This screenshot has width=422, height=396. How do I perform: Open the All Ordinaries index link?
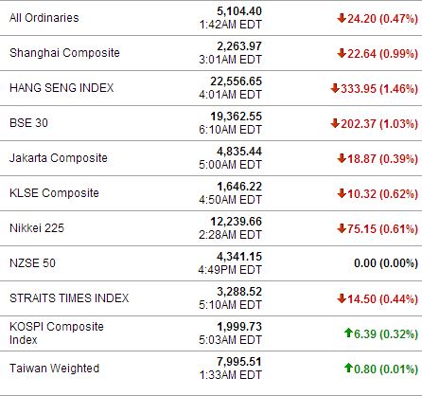point(44,18)
